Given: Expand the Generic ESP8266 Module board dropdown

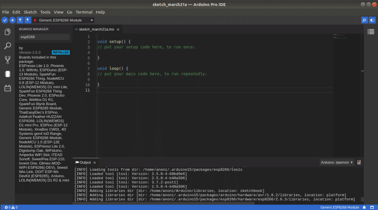Looking at the screenshot, I should pos(92,20).
